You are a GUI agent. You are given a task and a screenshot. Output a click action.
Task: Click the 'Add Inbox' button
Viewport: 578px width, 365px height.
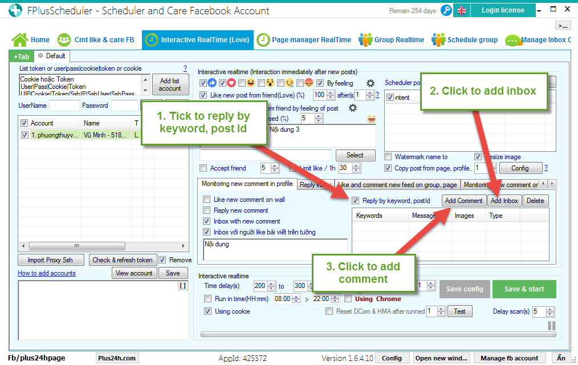pos(504,201)
